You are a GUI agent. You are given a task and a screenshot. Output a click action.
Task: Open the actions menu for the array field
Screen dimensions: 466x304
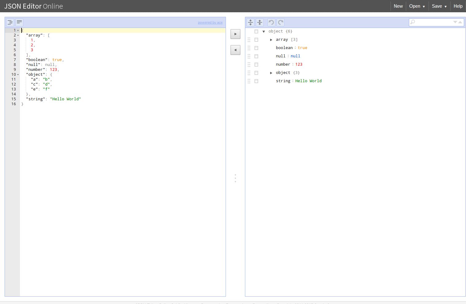(x=256, y=39)
